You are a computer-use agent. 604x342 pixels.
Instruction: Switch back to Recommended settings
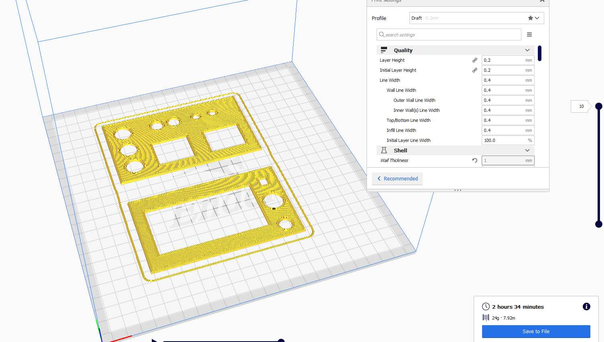(397, 179)
